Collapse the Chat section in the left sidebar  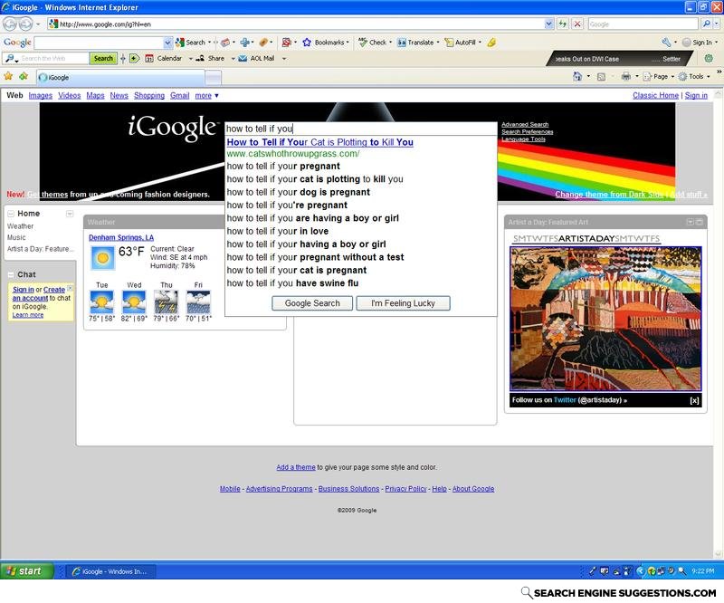11,274
